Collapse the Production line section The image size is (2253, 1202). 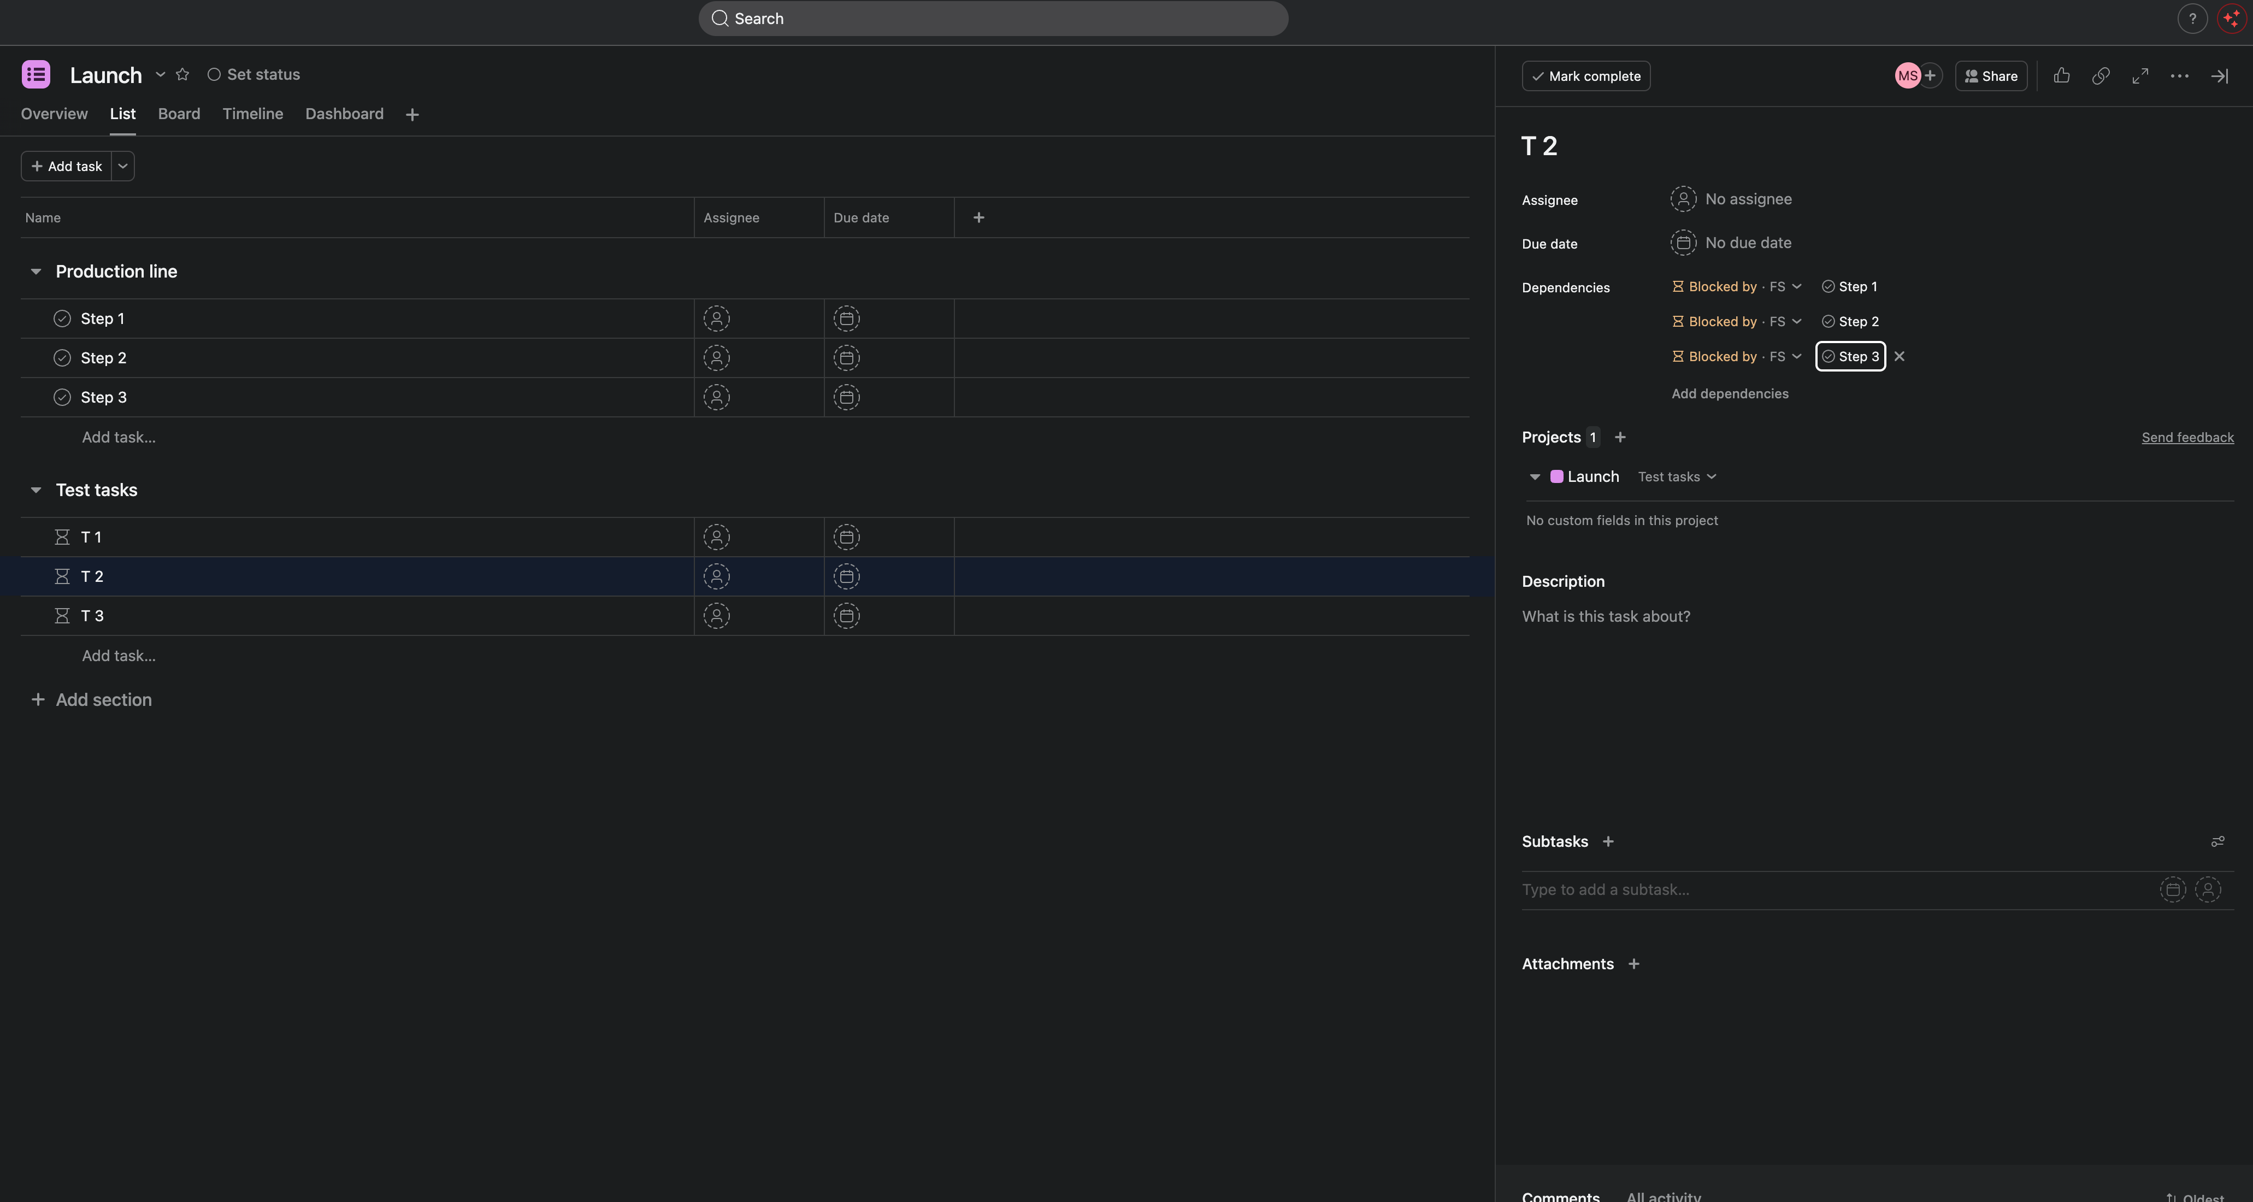coord(36,272)
